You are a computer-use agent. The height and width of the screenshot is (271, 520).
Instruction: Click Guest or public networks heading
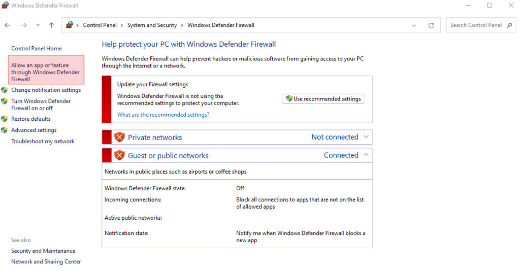(168, 155)
